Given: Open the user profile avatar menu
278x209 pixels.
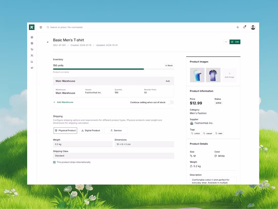Looking at the screenshot, I should click(x=253, y=27).
